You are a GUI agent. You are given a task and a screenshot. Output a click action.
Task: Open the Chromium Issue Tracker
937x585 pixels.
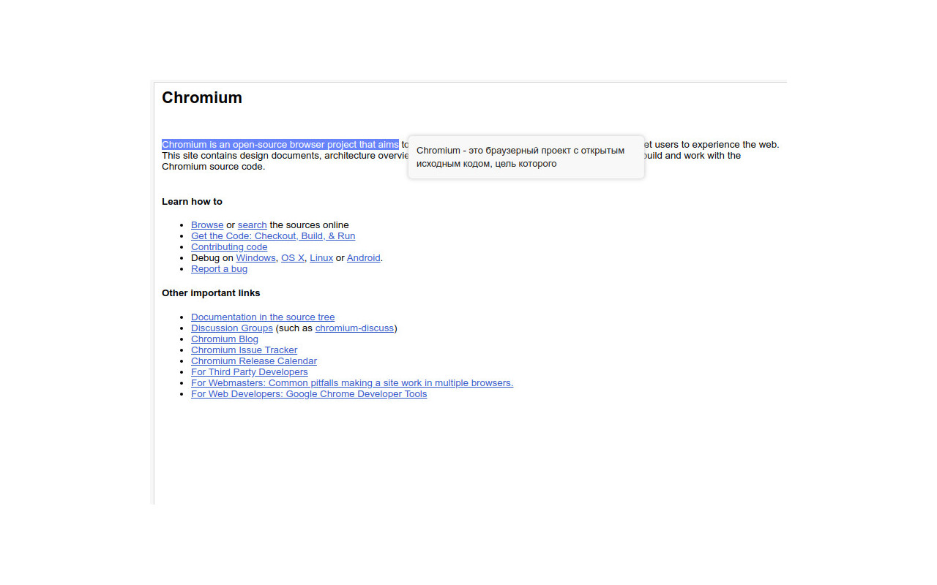pyautogui.click(x=244, y=350)
